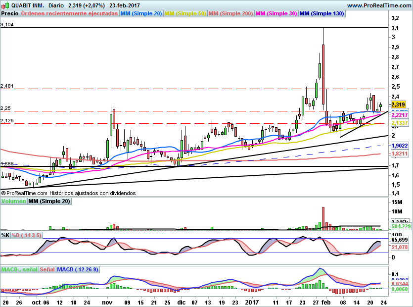
Task: Click the 0,0060 MACD histogram value tag
Action: [x=400, y=289]
